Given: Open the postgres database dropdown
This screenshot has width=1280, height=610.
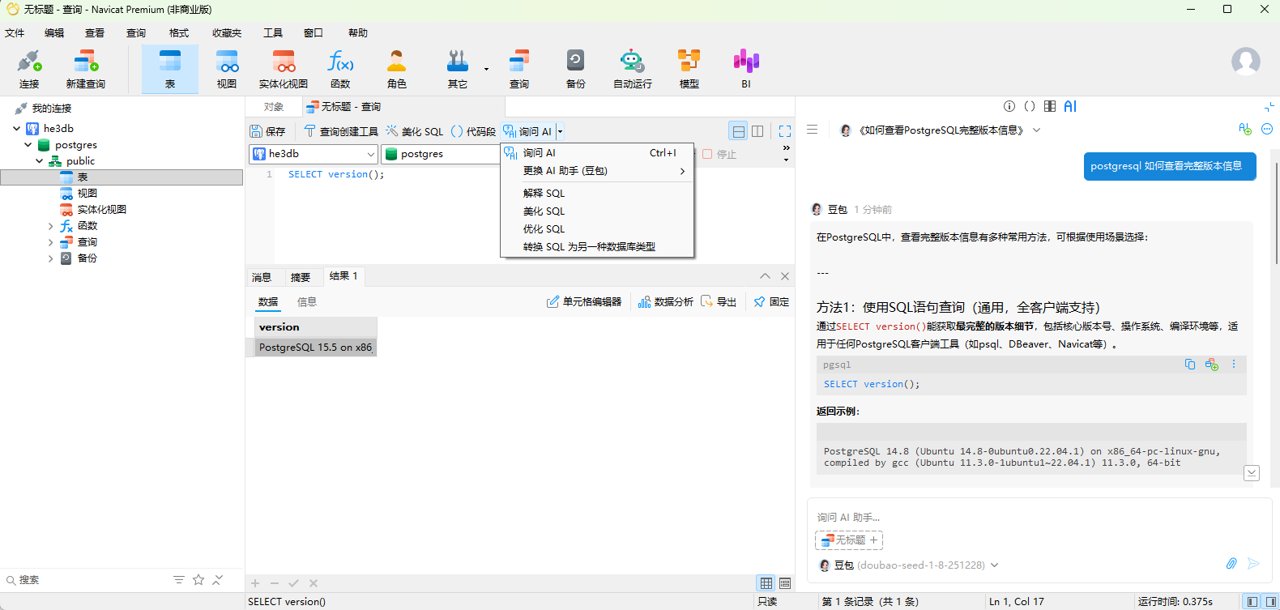Looking at the screenshot, I should coord(442,154).
